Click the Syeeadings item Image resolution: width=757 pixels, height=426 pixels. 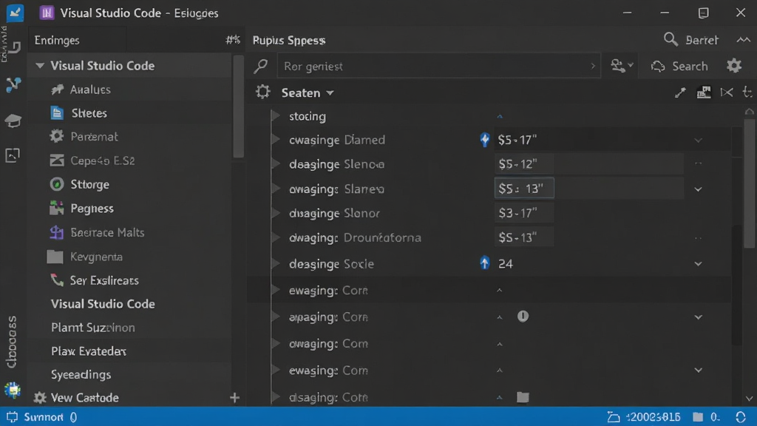[81, 374]
